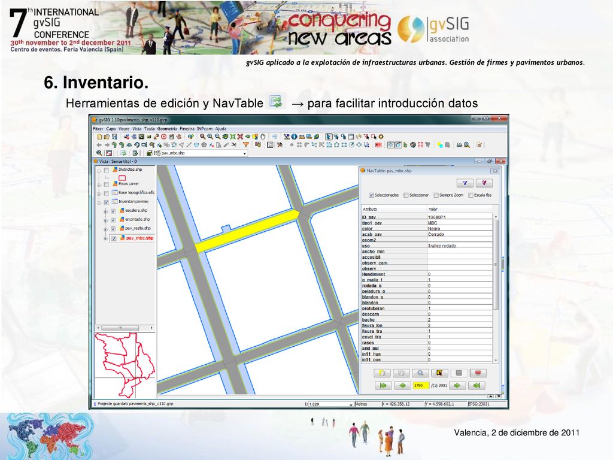Click the red district overview locator map
This screenshot has height=460, width=613.
click(125, 365)
